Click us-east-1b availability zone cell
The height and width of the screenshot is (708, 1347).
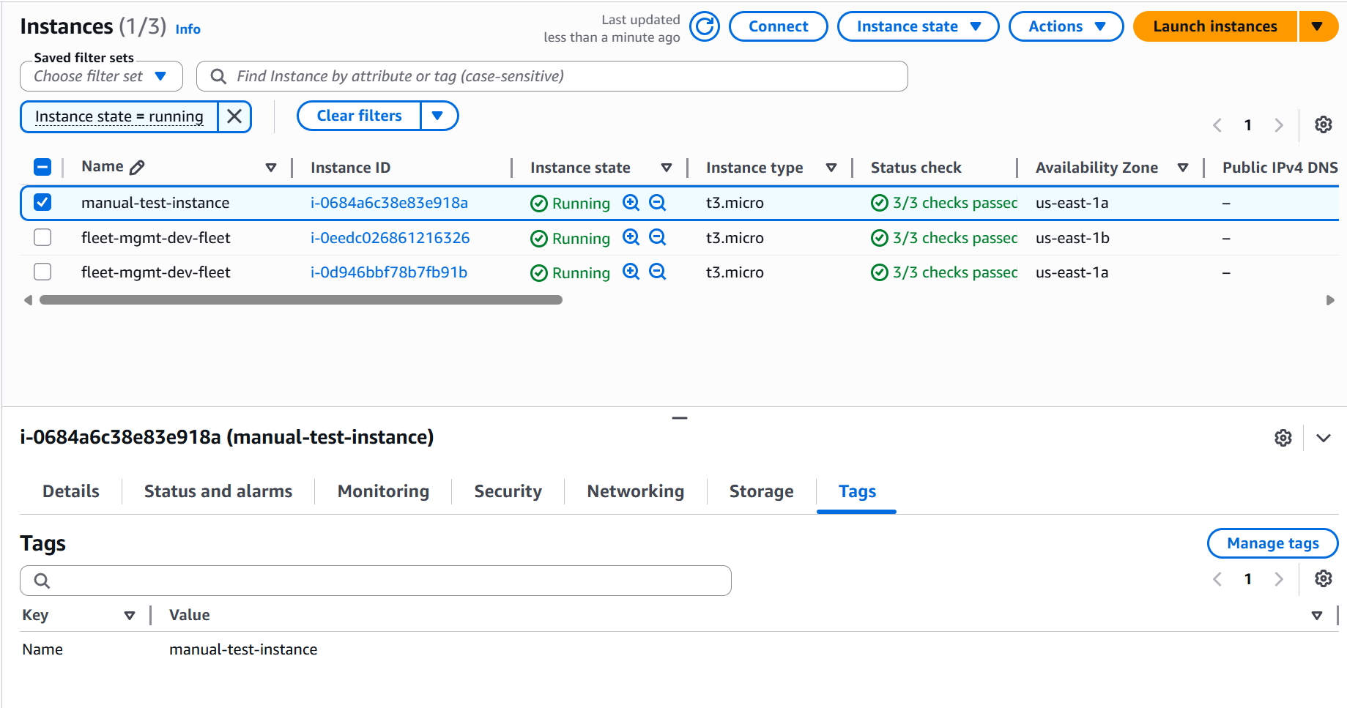click(x=1072, y=237)
